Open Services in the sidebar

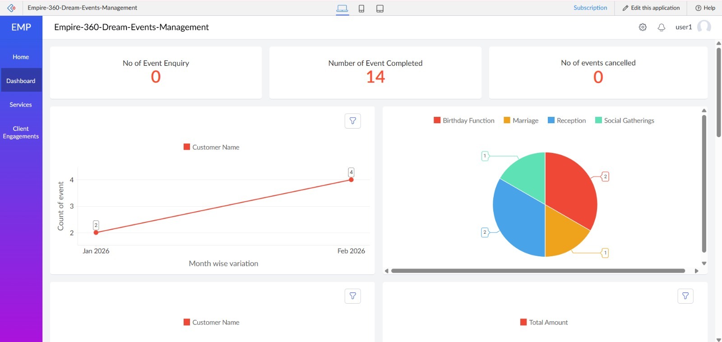pyautogui.click(x=21, y=105)
